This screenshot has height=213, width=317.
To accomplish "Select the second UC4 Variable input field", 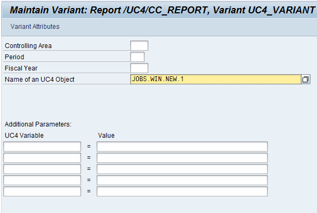I will coord(42,158).
